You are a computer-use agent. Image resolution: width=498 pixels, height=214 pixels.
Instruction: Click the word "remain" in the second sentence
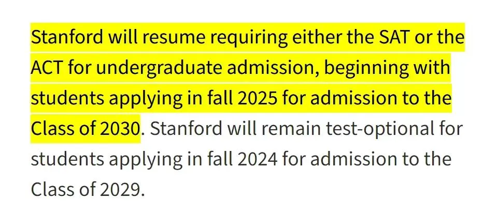click(x=267, y=129)
